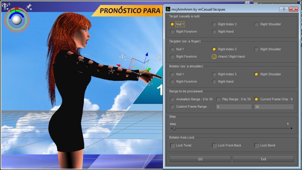Screen dimensions: 302x170
Task: Pick Right Shoulder as Rotator
Action: pos(256,74)
